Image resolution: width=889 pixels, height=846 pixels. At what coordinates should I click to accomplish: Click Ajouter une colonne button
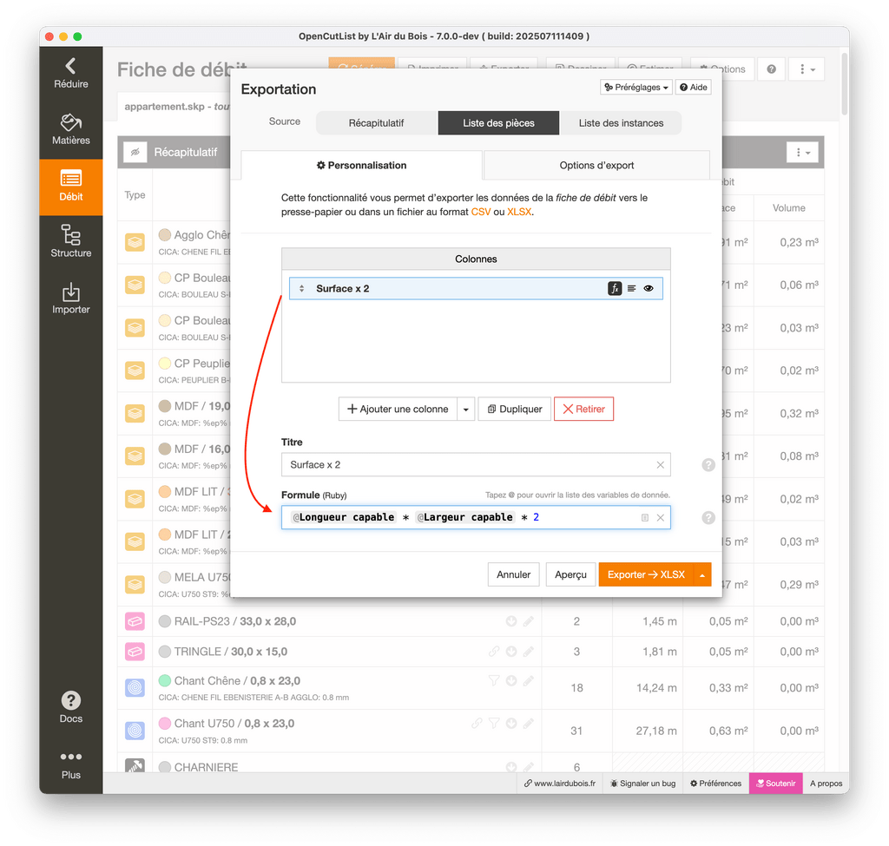(398, 410)
